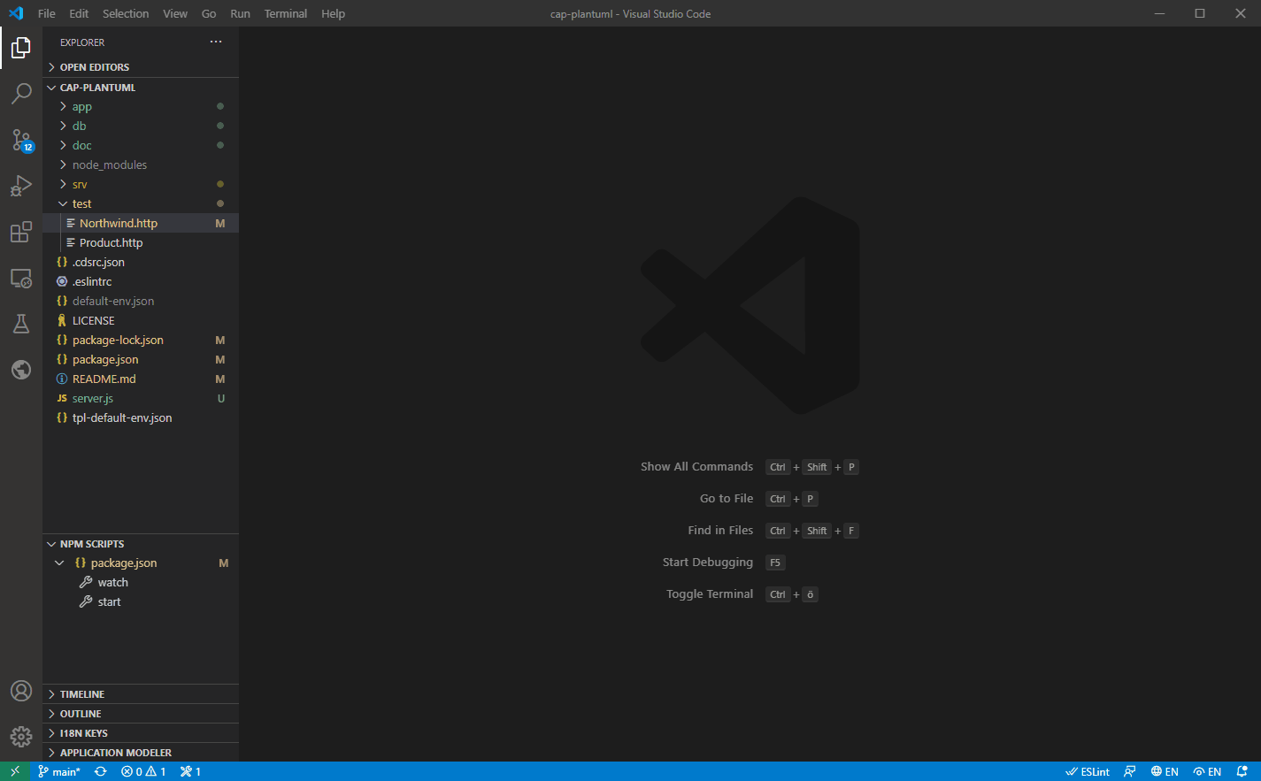Open the errors and warnings indicator
Screen dimensions: 1261x781
tap(143, 771)
